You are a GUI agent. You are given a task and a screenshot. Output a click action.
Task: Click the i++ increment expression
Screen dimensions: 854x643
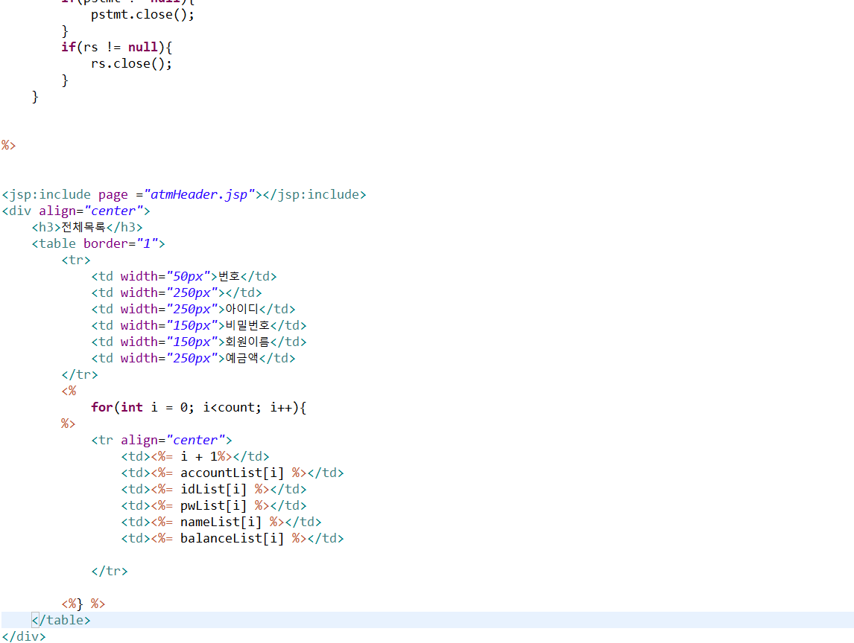click(281, 407)
